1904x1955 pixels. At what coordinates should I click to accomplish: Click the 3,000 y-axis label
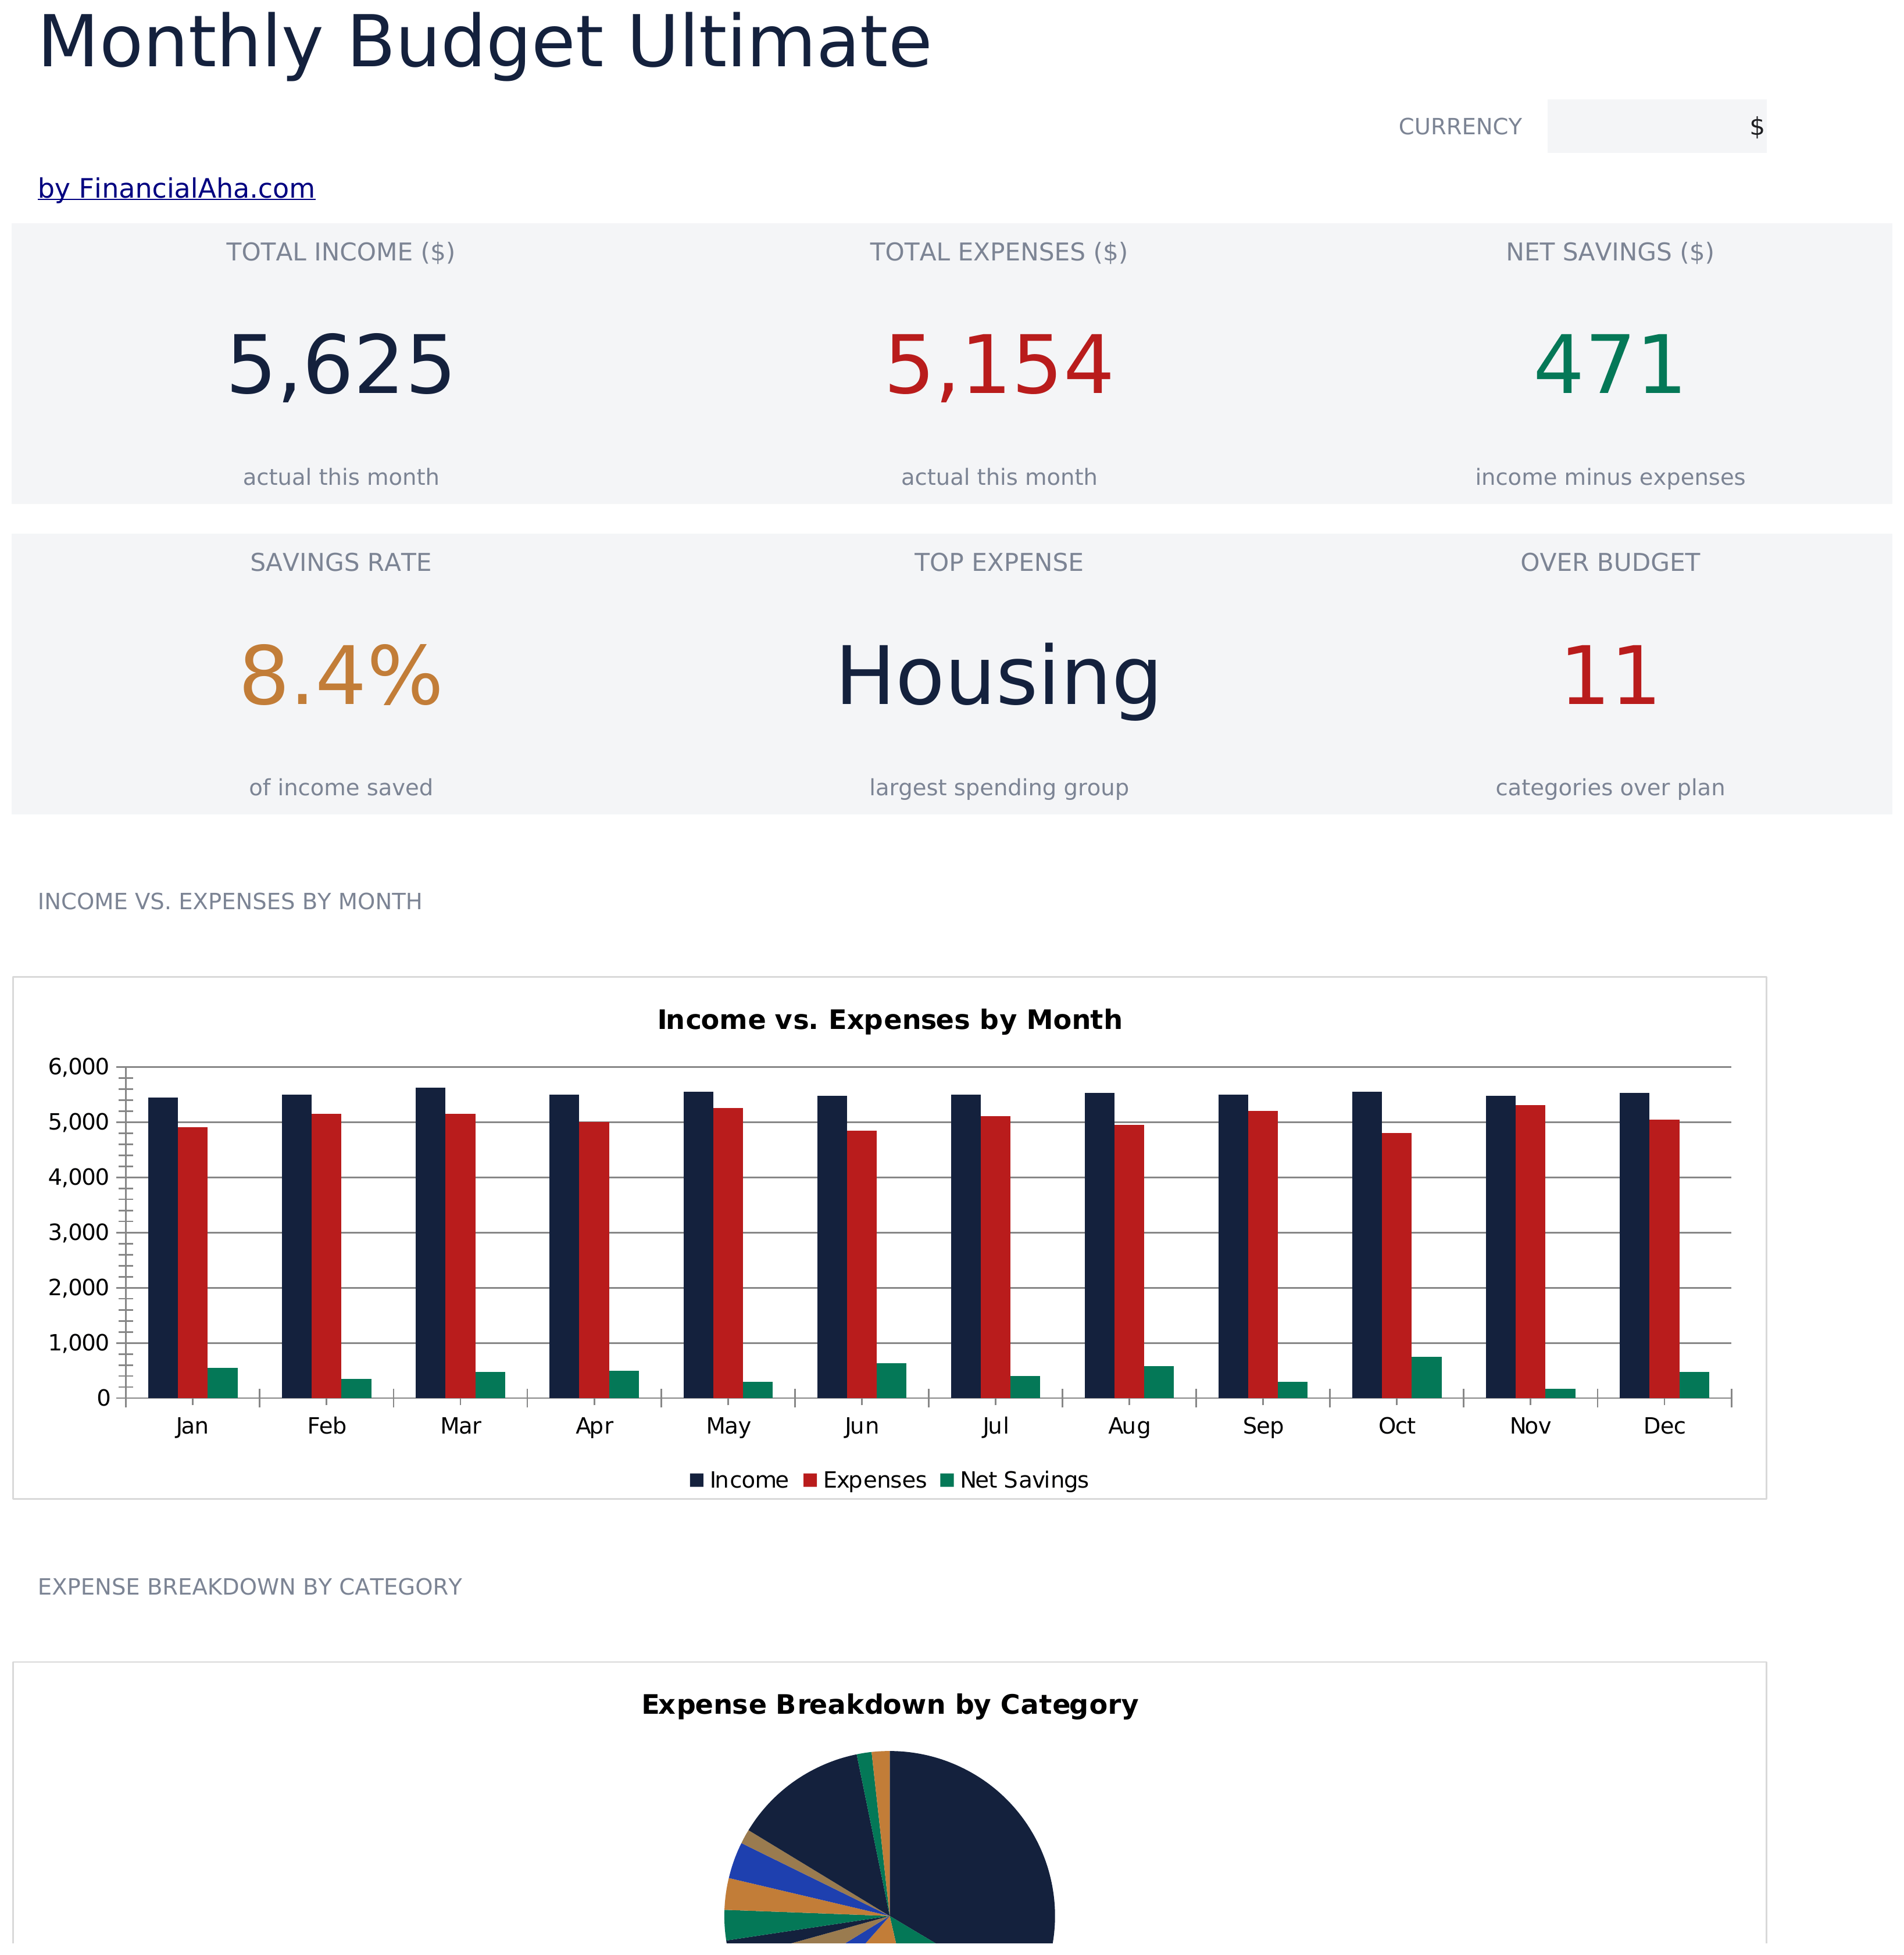coord(79,1233)
